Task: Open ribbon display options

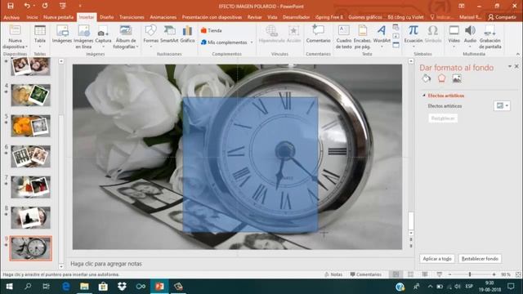Action: [461, 6]
